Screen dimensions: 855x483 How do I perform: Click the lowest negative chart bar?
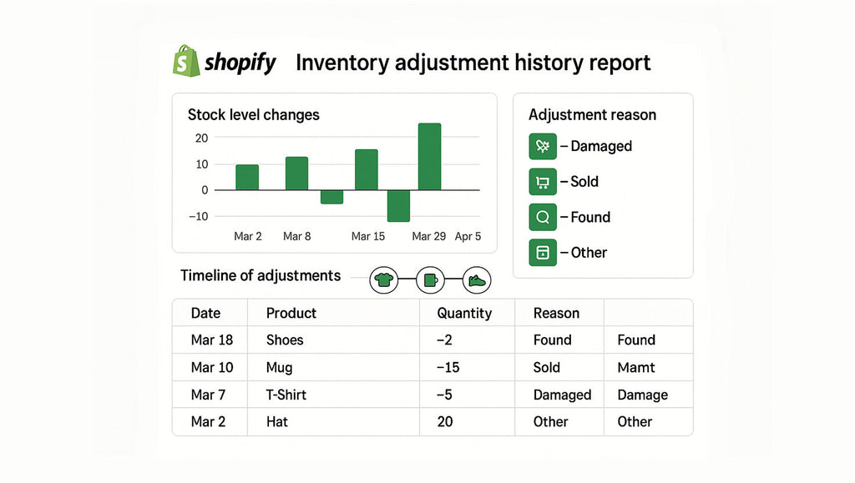(x=398, y=205)
